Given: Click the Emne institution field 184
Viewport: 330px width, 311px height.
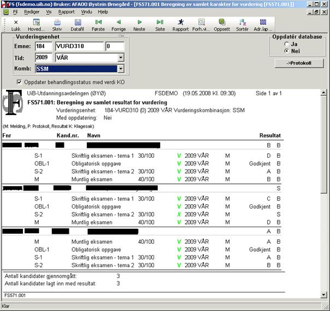Looking at the screenshot, I should click(x=44, y=46).
